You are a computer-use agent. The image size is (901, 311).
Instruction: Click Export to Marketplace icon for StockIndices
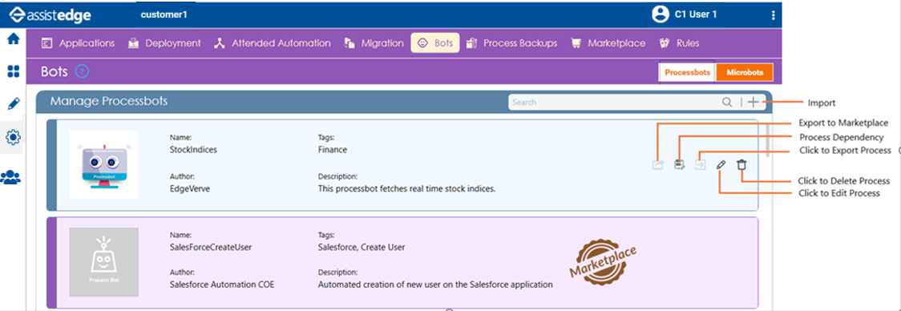coord(658,165)
